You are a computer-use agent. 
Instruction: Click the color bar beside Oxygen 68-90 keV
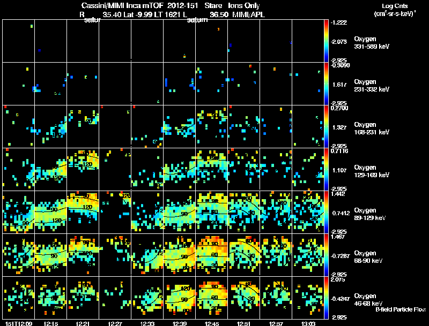coord(326,255)
